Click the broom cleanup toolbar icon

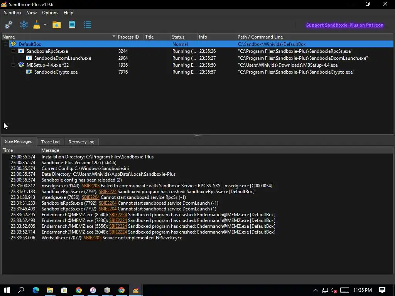[x=37, y=25]
